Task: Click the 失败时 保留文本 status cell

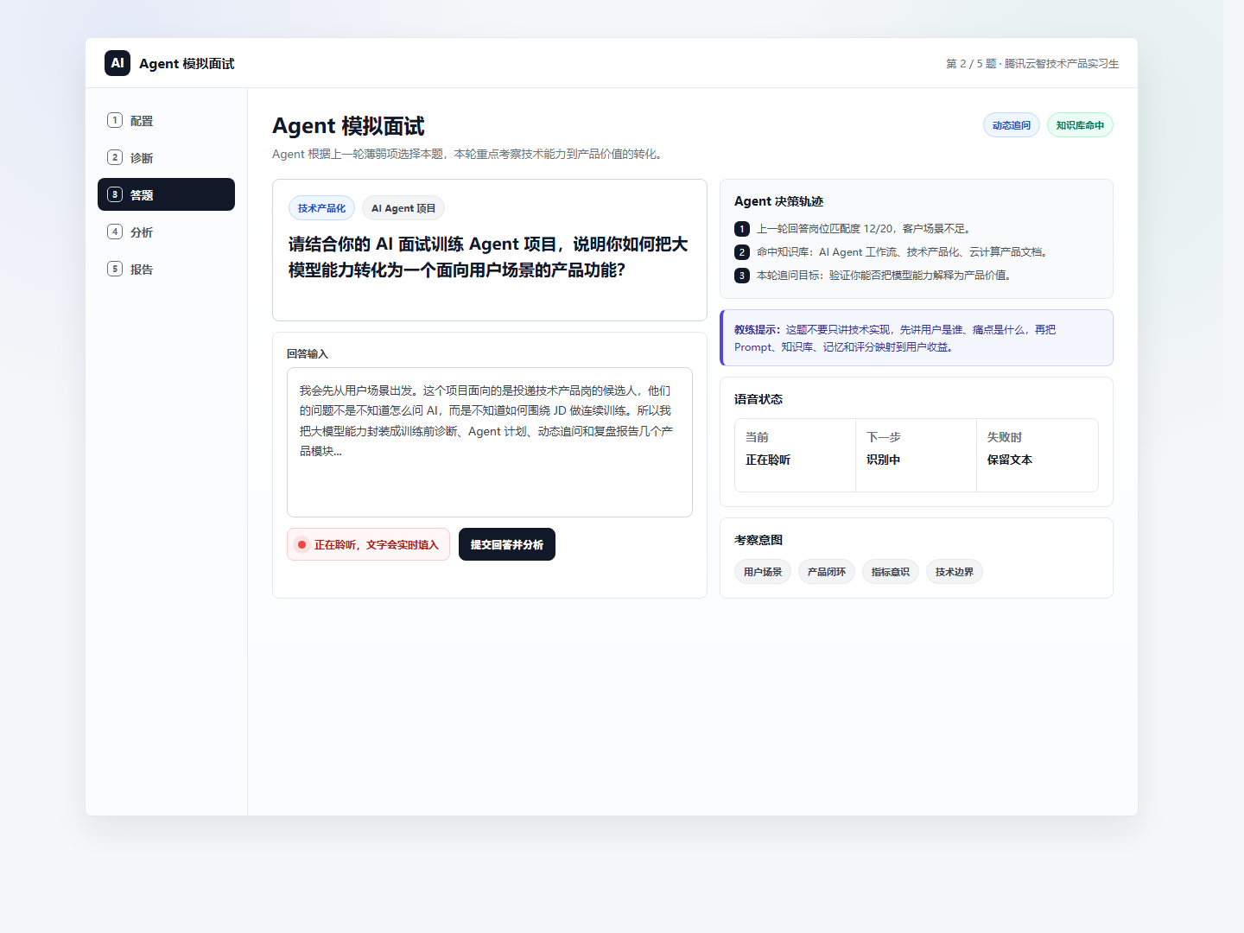Action: [x=1038, y=455]
